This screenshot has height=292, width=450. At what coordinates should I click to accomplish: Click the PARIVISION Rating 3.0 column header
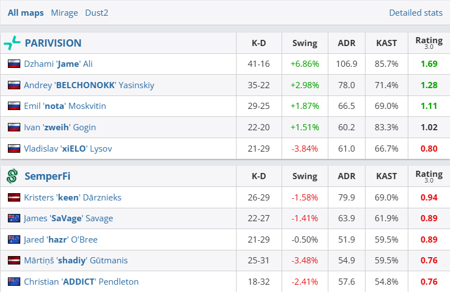click(x=429, y=43)
